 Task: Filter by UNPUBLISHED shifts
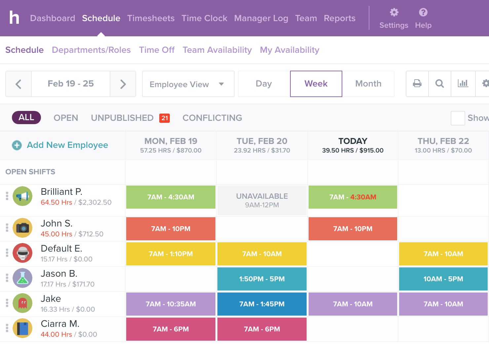coord(122,118)
